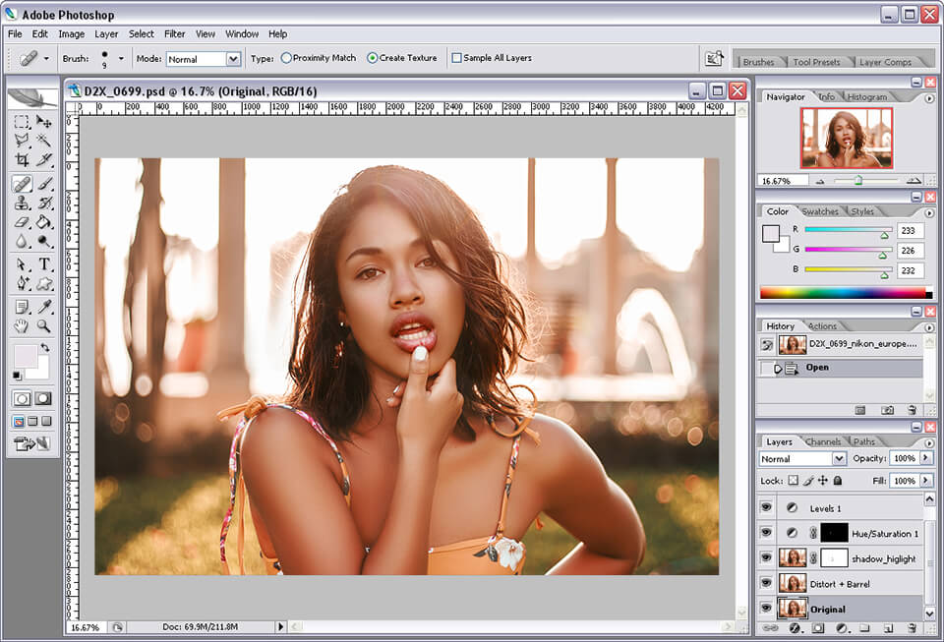This screenshot has width=944, height=642.
Task: Click the Original layer thumbnail
Action: (x=794, y=609)
